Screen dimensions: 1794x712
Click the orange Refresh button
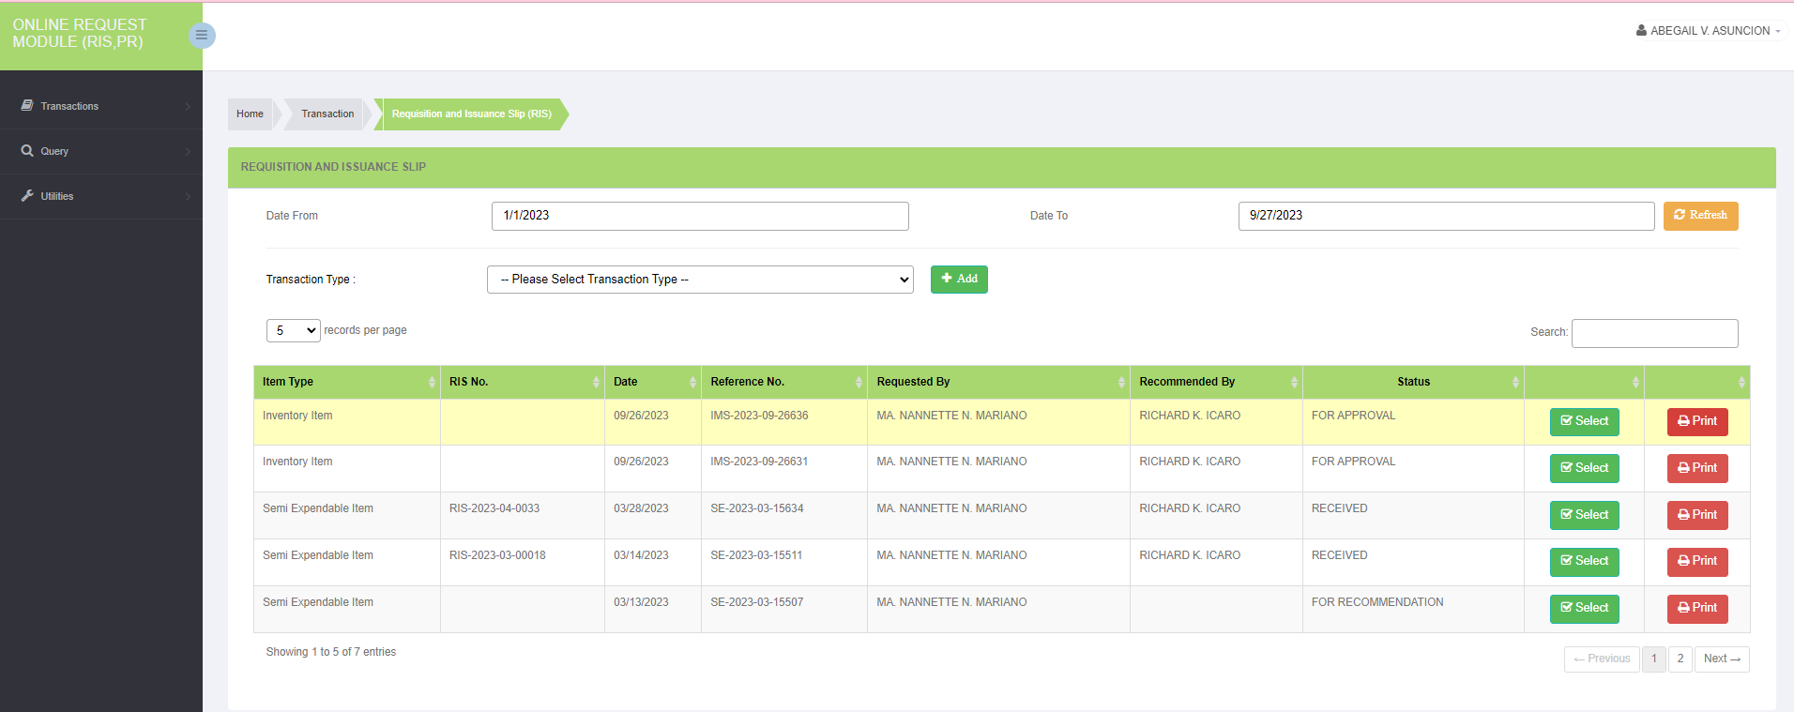pyautogui.click(x=1700, y=216)
